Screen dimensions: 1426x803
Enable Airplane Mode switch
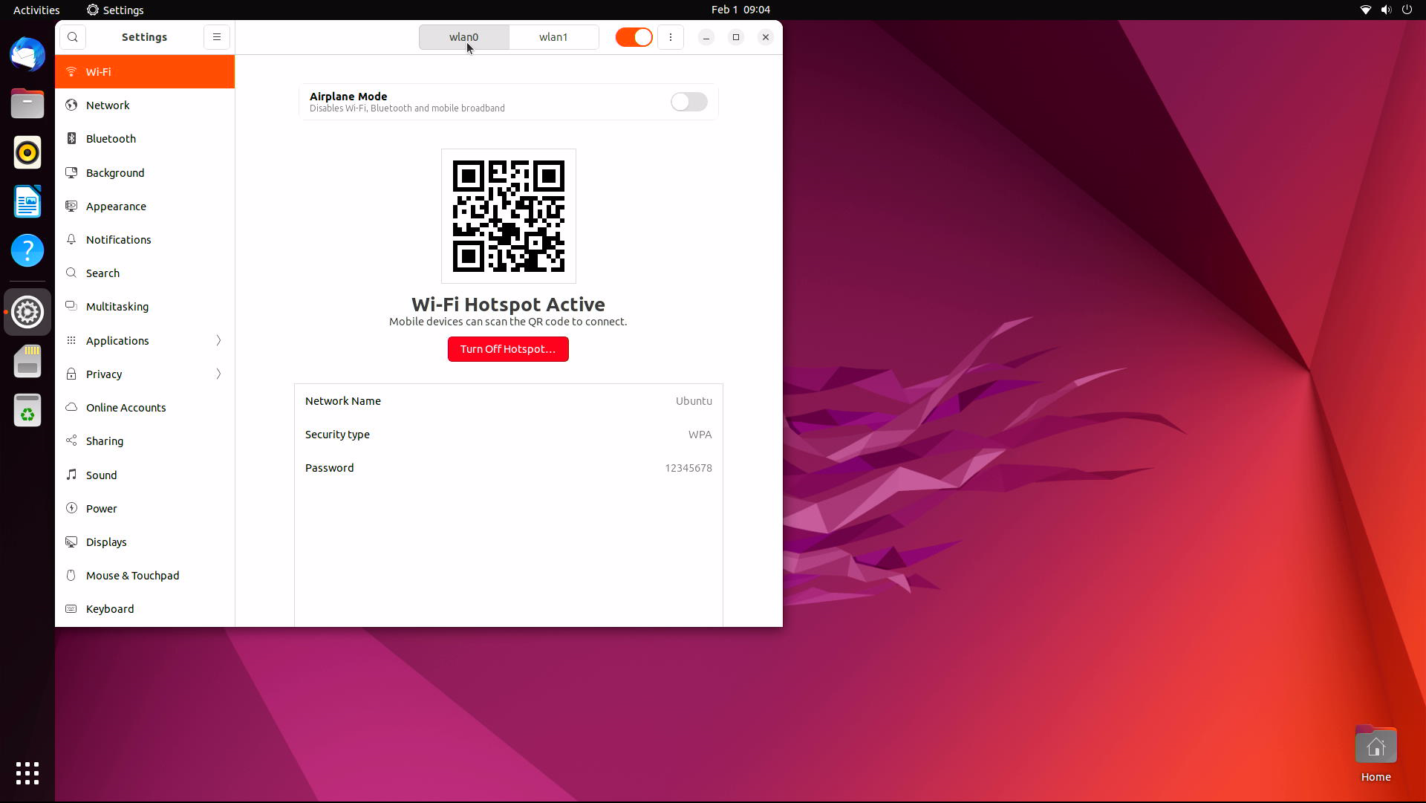click(688, 102)
